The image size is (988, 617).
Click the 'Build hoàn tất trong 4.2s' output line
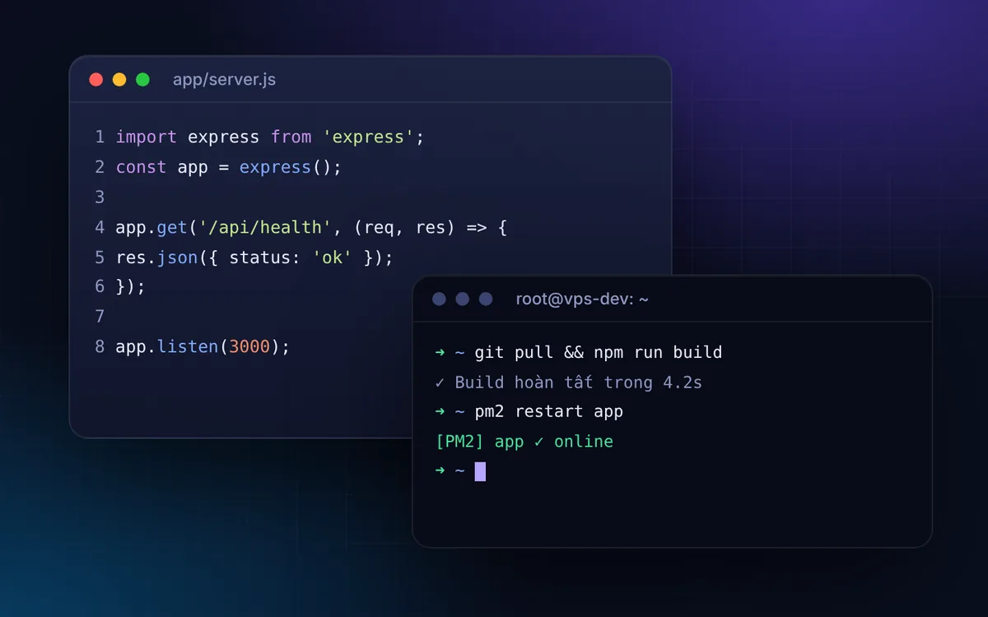click(568, 382)
